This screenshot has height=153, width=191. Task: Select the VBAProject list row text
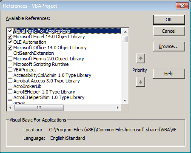[x=25, y=70]
